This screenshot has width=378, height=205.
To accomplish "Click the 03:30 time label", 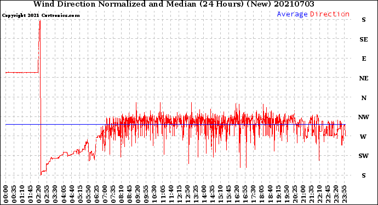I will coord(55,195).
